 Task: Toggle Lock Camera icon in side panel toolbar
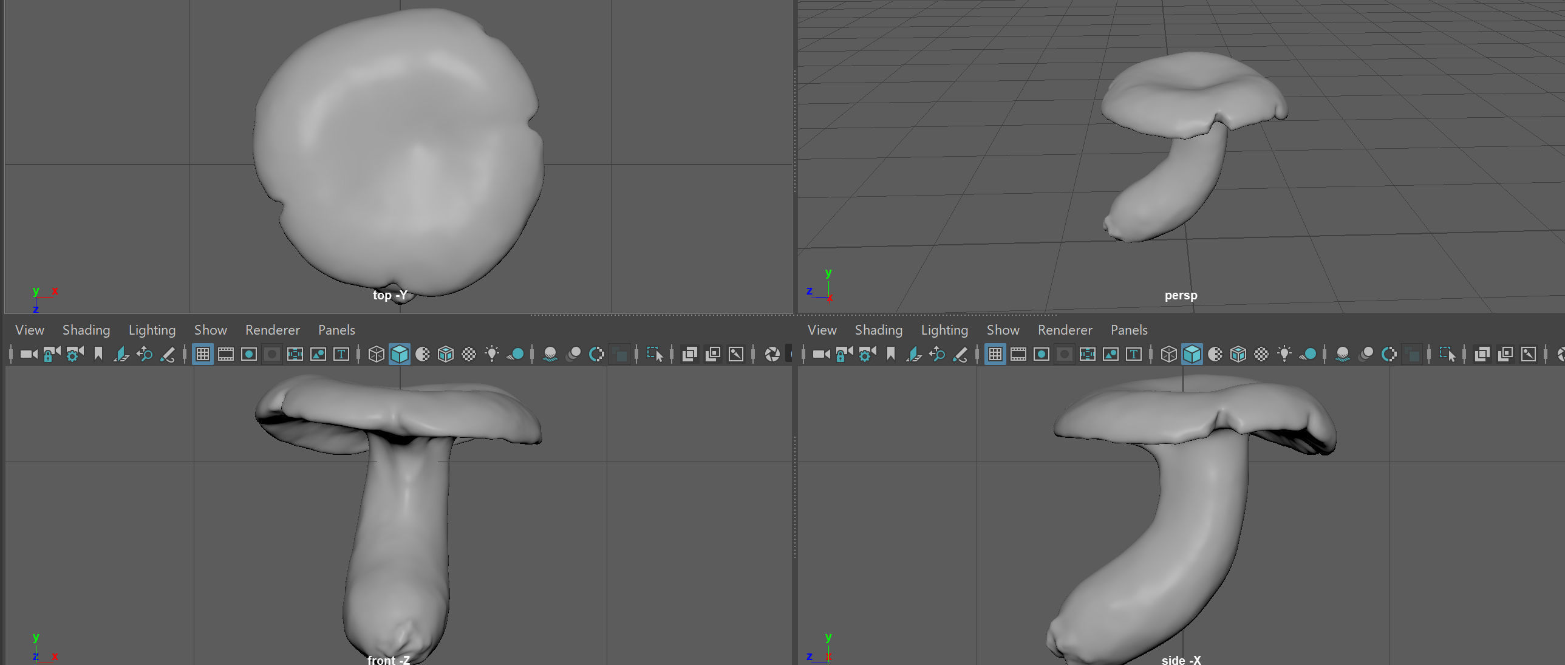(x=844, y=354)
